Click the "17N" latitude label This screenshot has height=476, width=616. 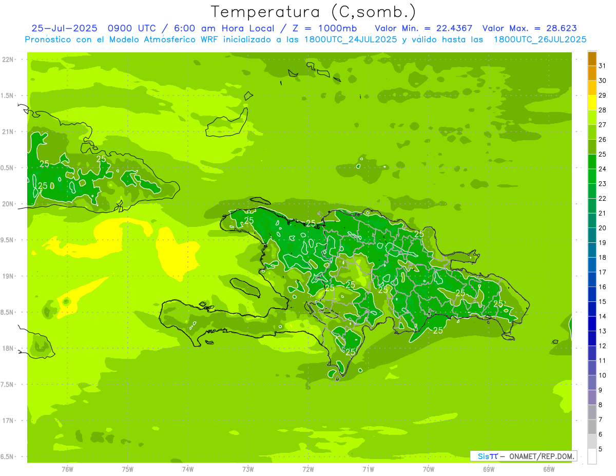8,421
